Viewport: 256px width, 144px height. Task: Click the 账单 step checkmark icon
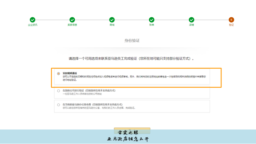152,20
